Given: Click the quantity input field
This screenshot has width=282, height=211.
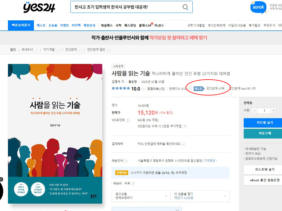Looking at the screenshot, I should click(x=264, y=111).
